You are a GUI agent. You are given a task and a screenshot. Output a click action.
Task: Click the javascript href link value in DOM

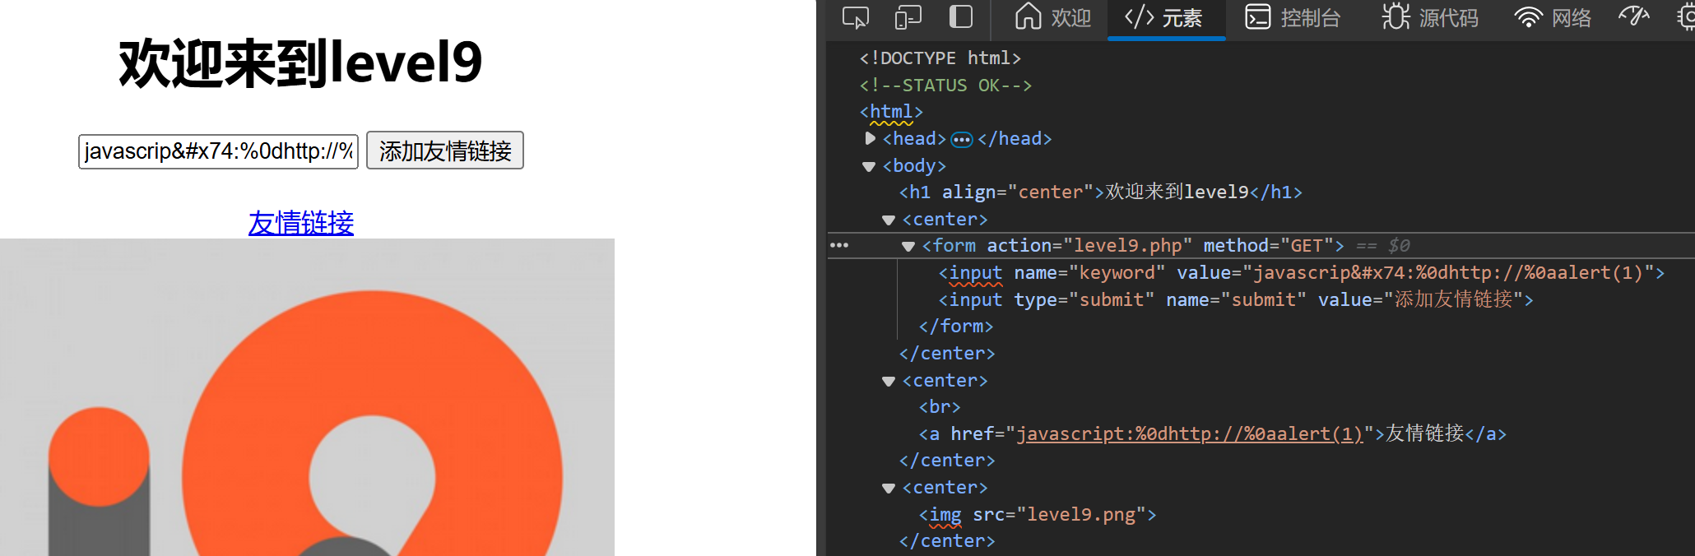(x=1190, y=433)
